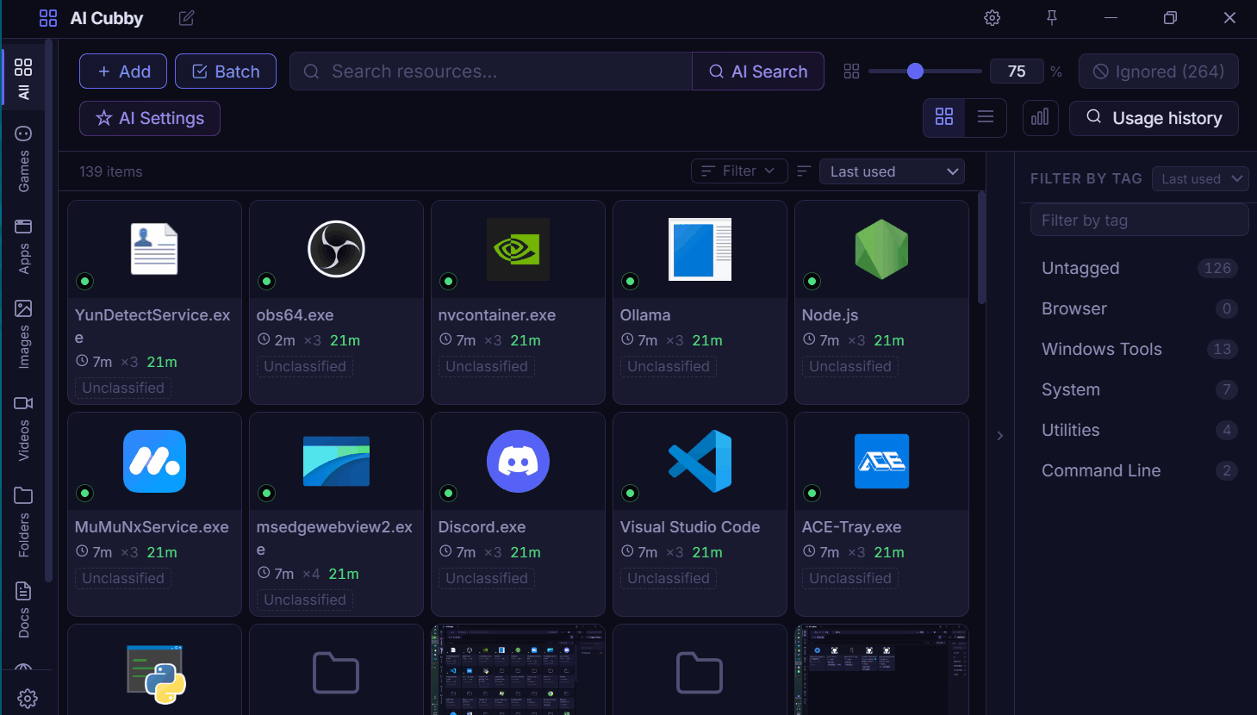1257x715 pixels.
Task: Open settings gear in the title bar
Action: tap(993, 18)
